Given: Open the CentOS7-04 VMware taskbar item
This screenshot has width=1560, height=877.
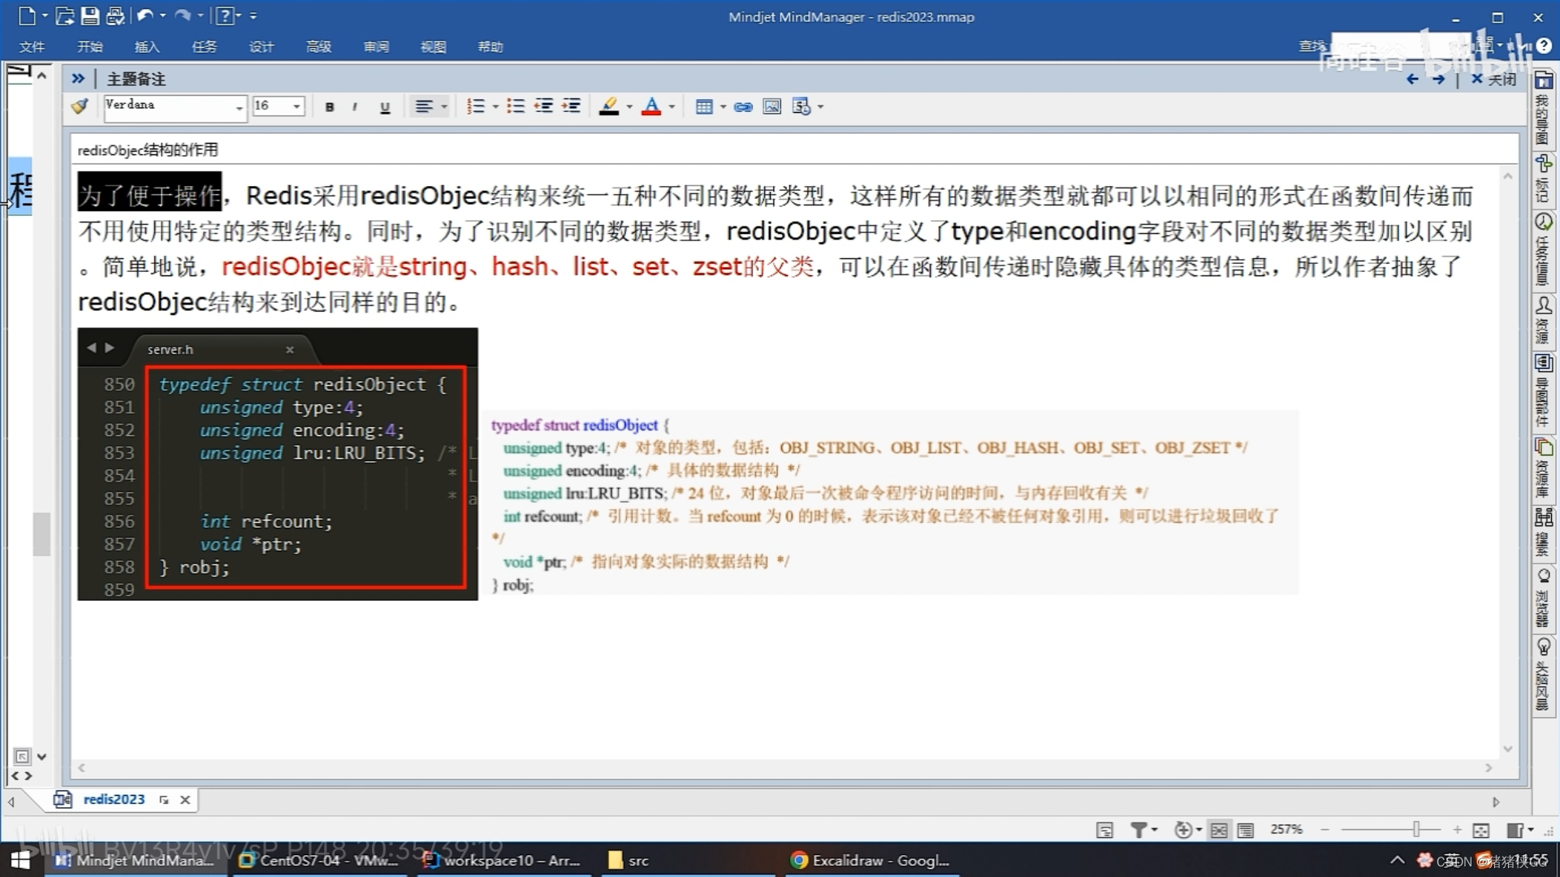Looking at the screenshot, I should [321, 860].
